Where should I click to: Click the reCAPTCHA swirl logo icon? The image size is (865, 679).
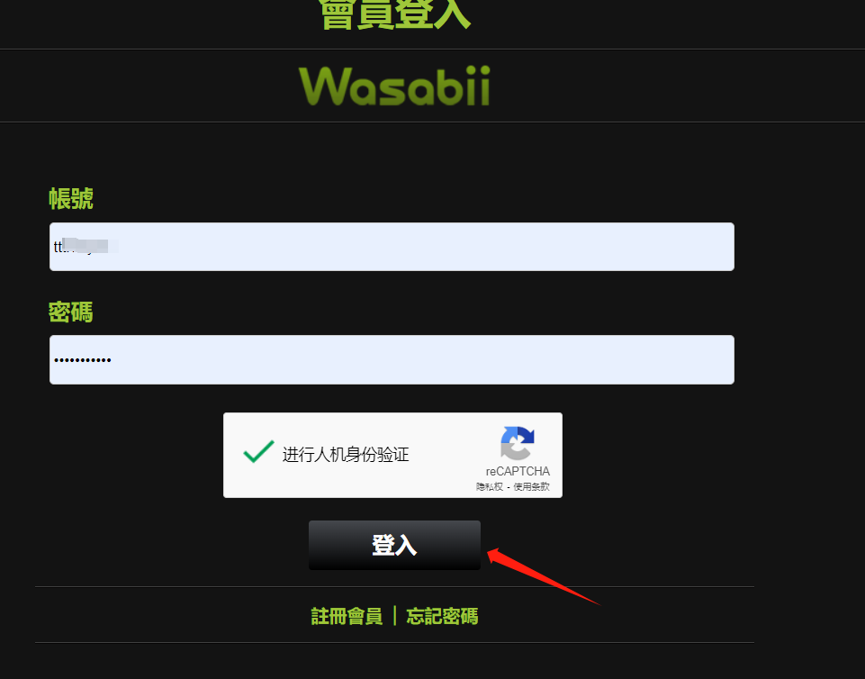coord(517,443)
